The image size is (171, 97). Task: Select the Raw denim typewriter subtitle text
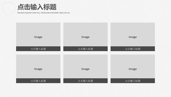44,13
